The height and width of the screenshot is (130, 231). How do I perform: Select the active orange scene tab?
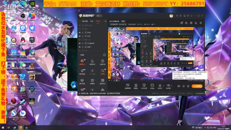pyautogui.click(x=98, y=21)
